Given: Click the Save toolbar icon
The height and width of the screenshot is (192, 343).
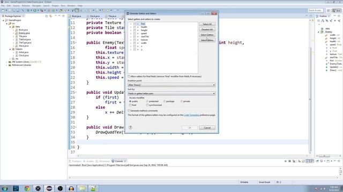Looking at the screenshot, I should tap(10, 10).
